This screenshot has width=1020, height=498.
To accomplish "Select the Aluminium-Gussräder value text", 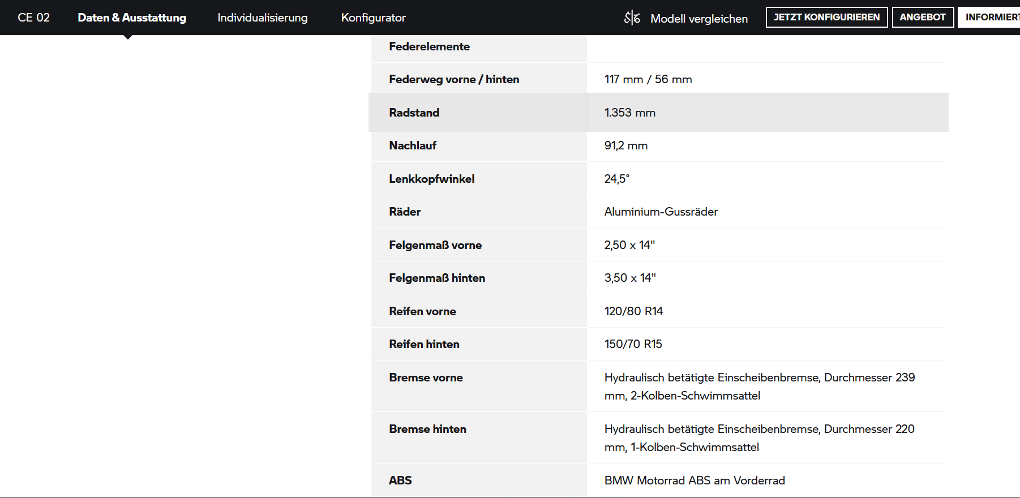I will click(661, 212).
